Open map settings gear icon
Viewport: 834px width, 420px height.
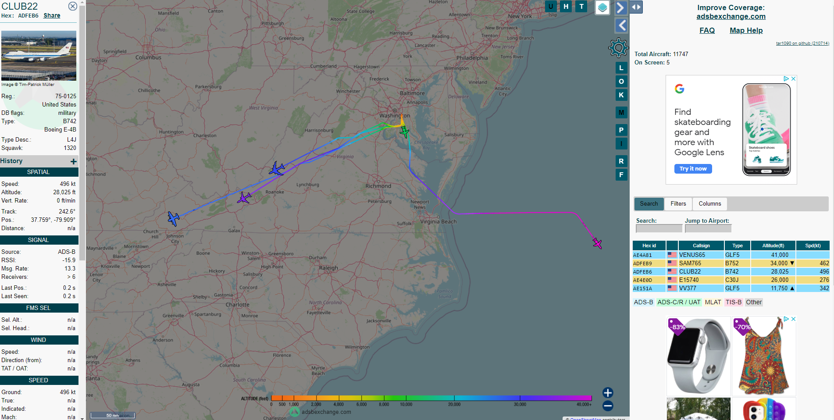618,47
